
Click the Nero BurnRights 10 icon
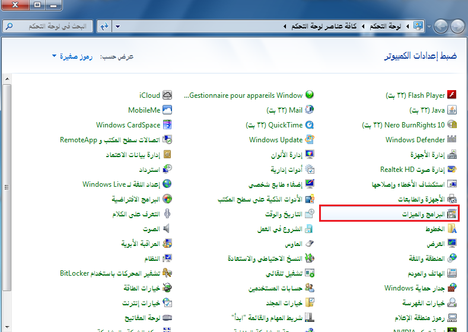point(452,125)
